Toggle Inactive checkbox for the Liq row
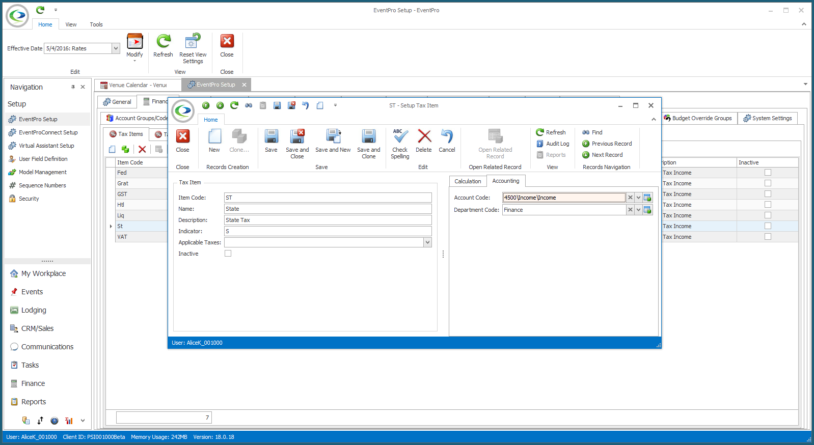The width and height of the screenshot is (814, 445). point(768,215)
